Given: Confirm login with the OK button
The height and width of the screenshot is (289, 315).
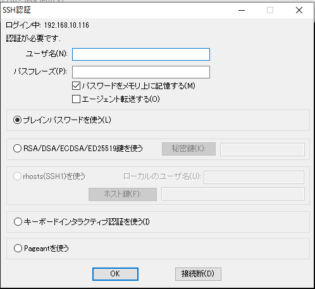Looking at the screenshot, I should 115,274.
